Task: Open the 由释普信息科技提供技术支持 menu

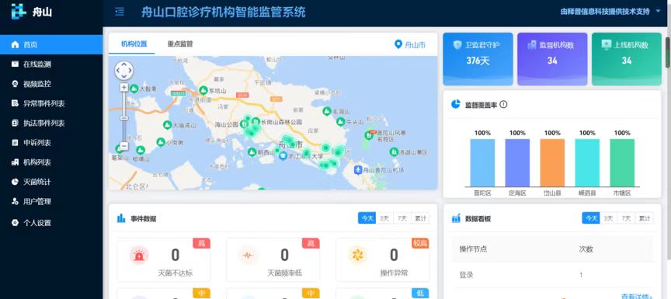Action: coord(605,12)
